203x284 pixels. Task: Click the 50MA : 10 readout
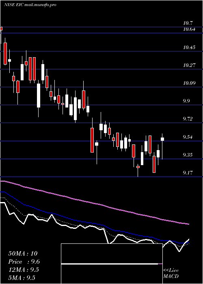[x=23, y=254]
